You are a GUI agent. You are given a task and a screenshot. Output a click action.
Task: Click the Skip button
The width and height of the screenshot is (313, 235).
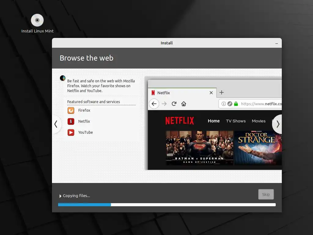(266, 194)
